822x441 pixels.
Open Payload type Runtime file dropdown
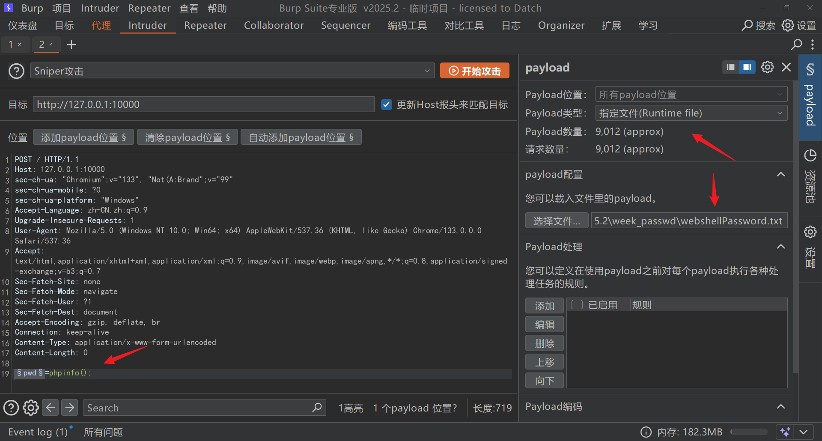click(x=691, y=113)
